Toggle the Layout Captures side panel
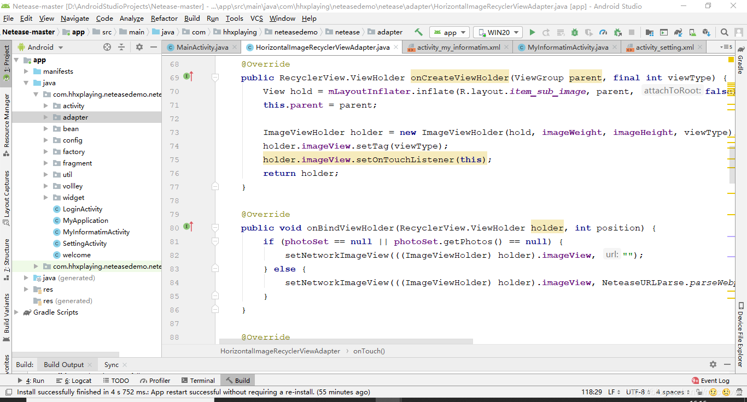 tap(6, 198)
